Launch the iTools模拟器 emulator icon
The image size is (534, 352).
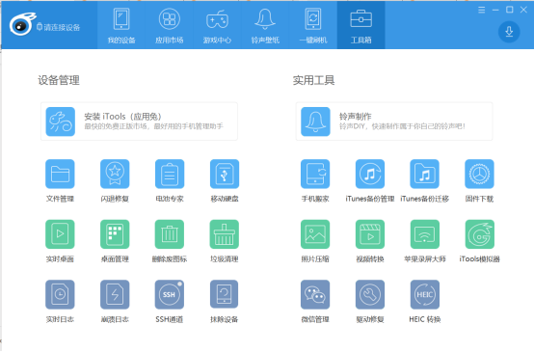point(479,234)
